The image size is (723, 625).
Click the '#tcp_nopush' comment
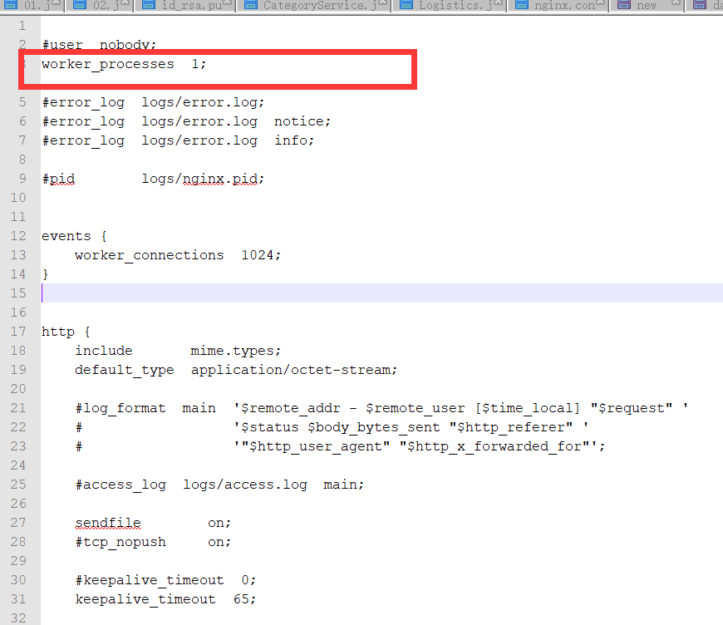(x=120, y=542)
